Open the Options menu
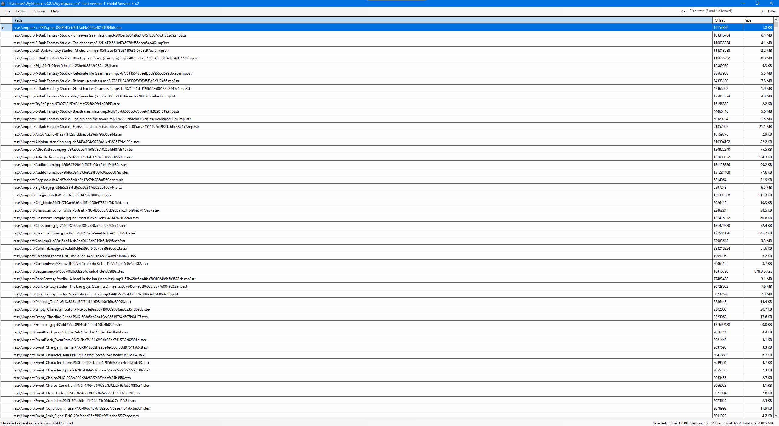This screenshot has height=426, width=779. 39,11
